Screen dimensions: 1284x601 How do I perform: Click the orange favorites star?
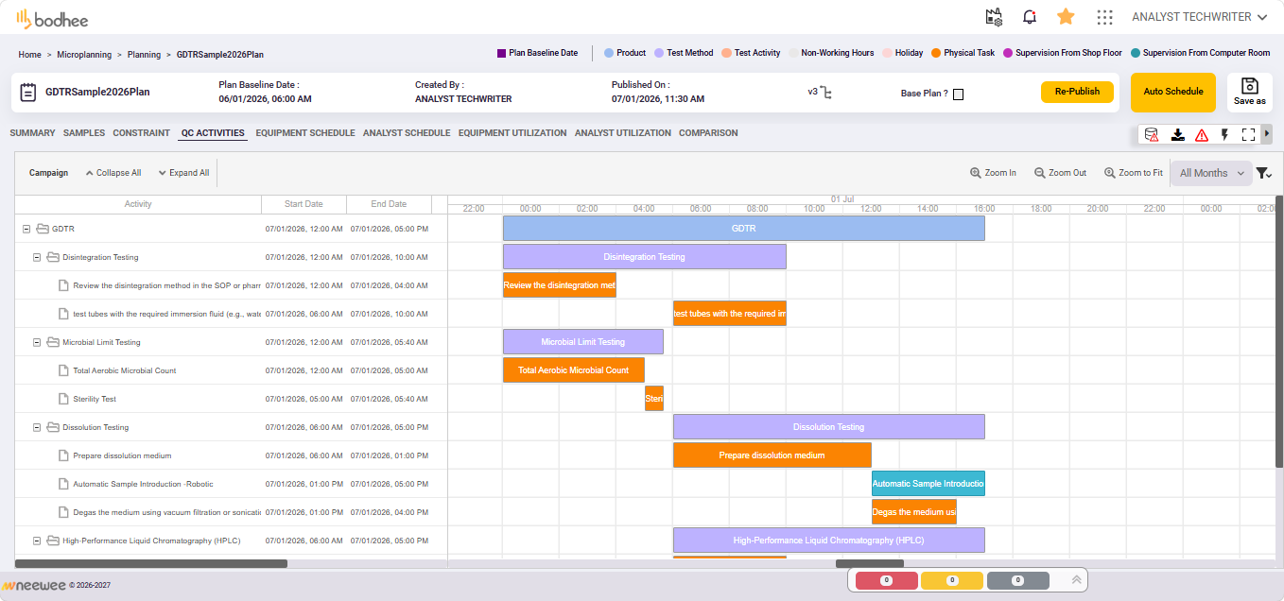(x=1066, y=16)
